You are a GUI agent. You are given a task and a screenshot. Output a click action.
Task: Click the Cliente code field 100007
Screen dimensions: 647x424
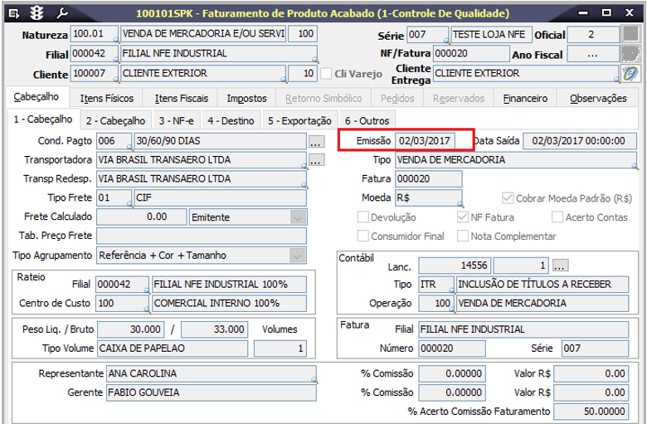95,74
